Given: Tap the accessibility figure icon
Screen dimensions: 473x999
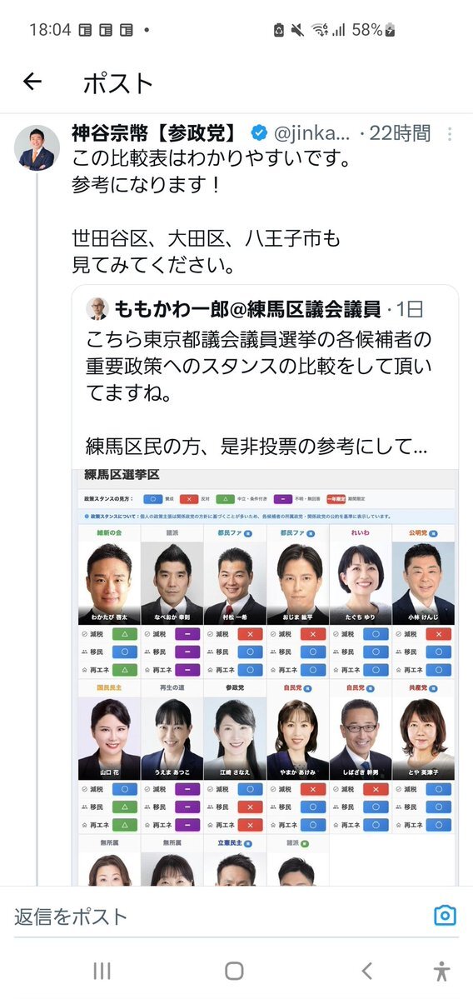Looking at the screenshot, I should tap(441, 971).
